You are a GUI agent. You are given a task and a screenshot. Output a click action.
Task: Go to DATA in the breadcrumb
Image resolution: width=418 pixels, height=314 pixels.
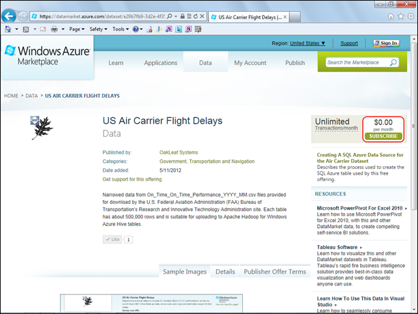31,96
